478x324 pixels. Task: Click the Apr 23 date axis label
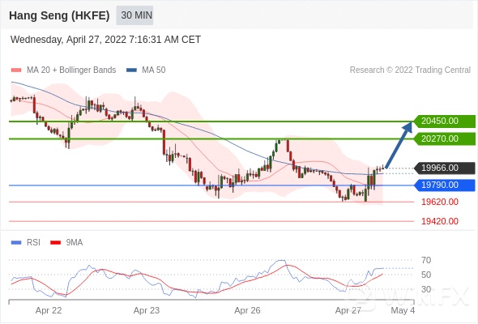147,310
